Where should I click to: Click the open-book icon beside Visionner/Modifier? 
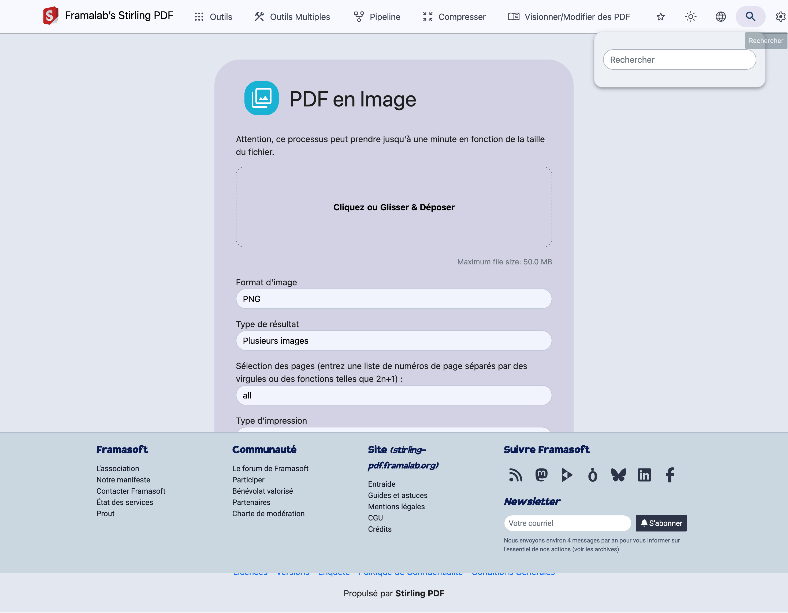(514, 17)
